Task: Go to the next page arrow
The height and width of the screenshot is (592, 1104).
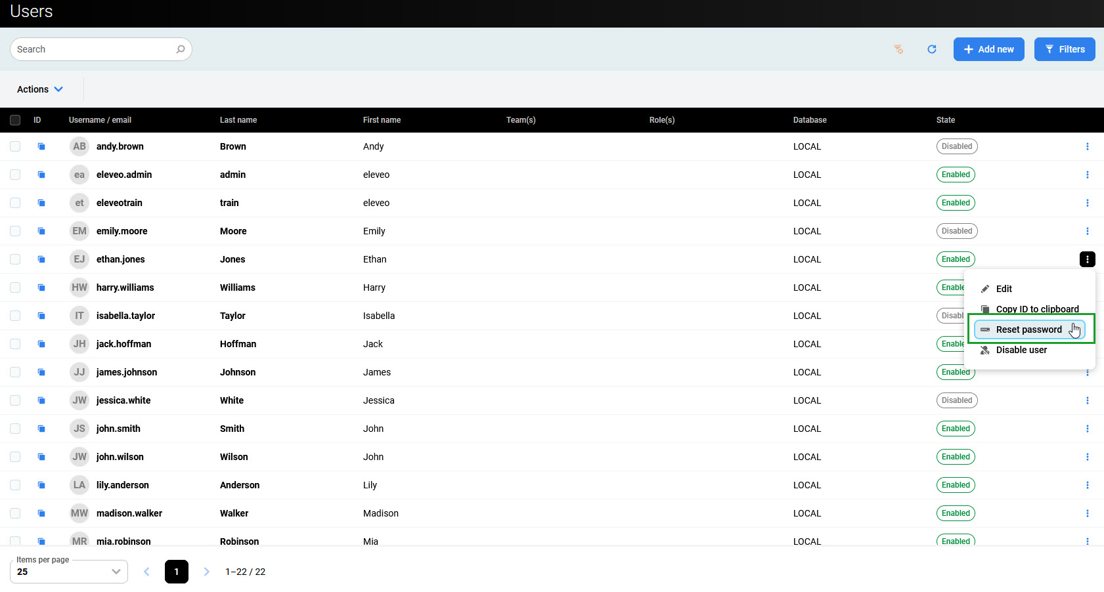Action: [206, 572]
